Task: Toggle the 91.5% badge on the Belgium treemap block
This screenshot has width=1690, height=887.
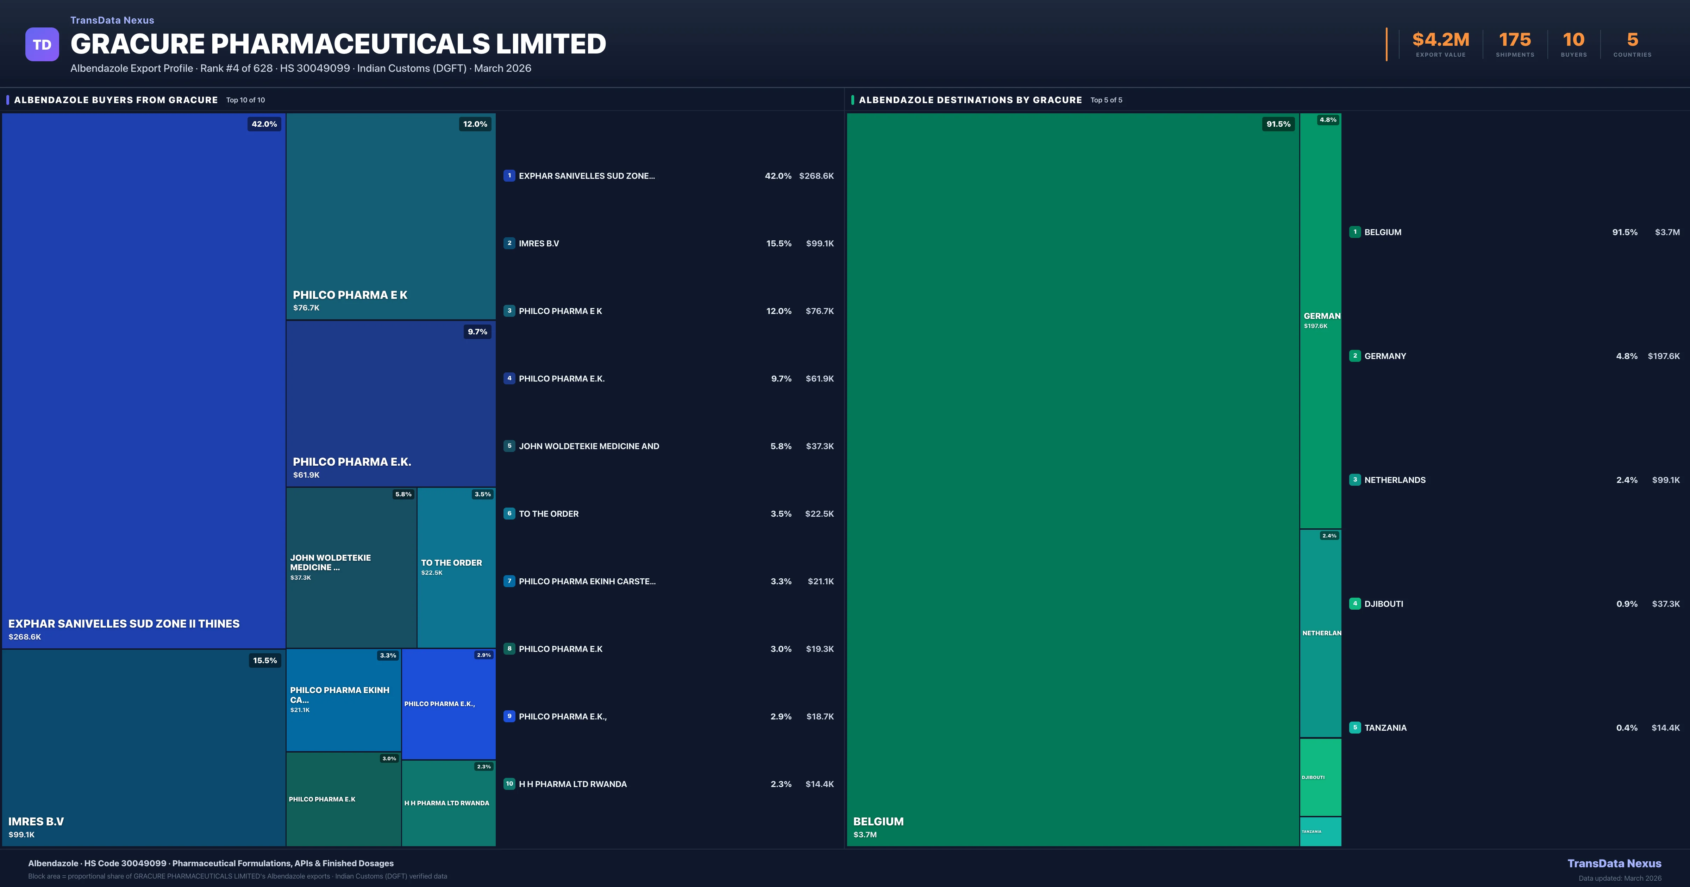Action: 1278,123
